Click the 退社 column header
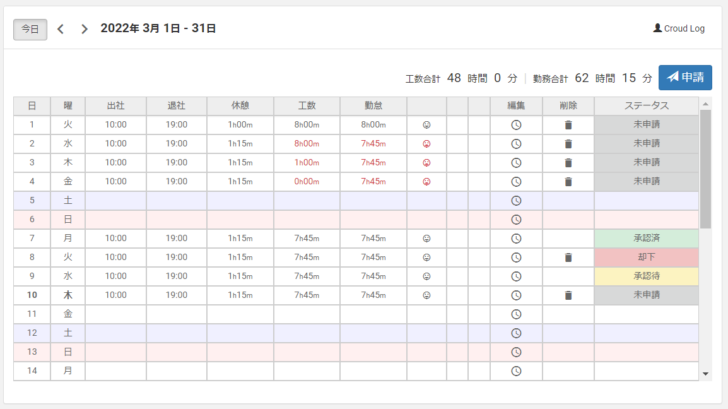 (177, 106)
